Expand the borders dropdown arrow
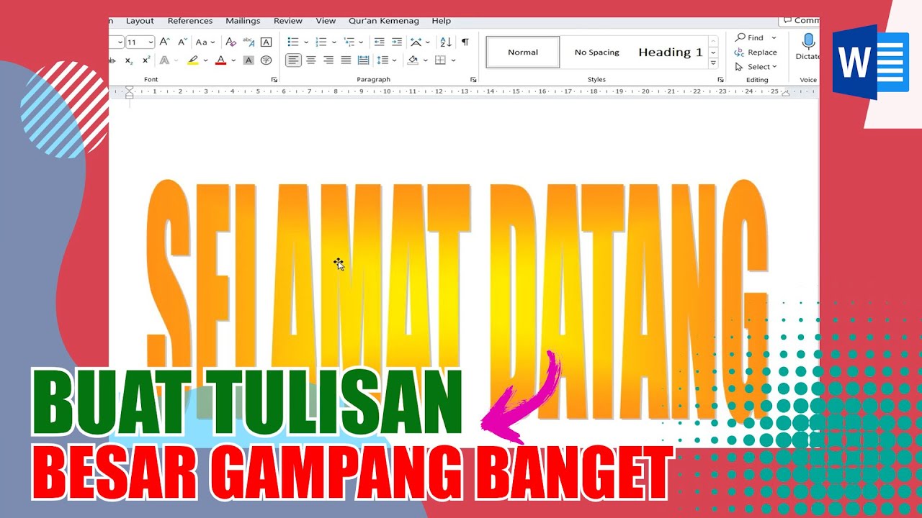 click(453, 60)
